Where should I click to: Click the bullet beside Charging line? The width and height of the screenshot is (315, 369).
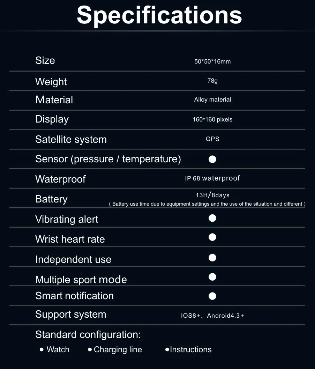click(90, 350)
